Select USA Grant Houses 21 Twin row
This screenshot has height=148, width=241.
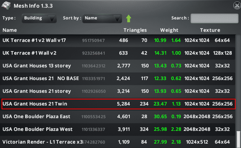pos(117,104)
